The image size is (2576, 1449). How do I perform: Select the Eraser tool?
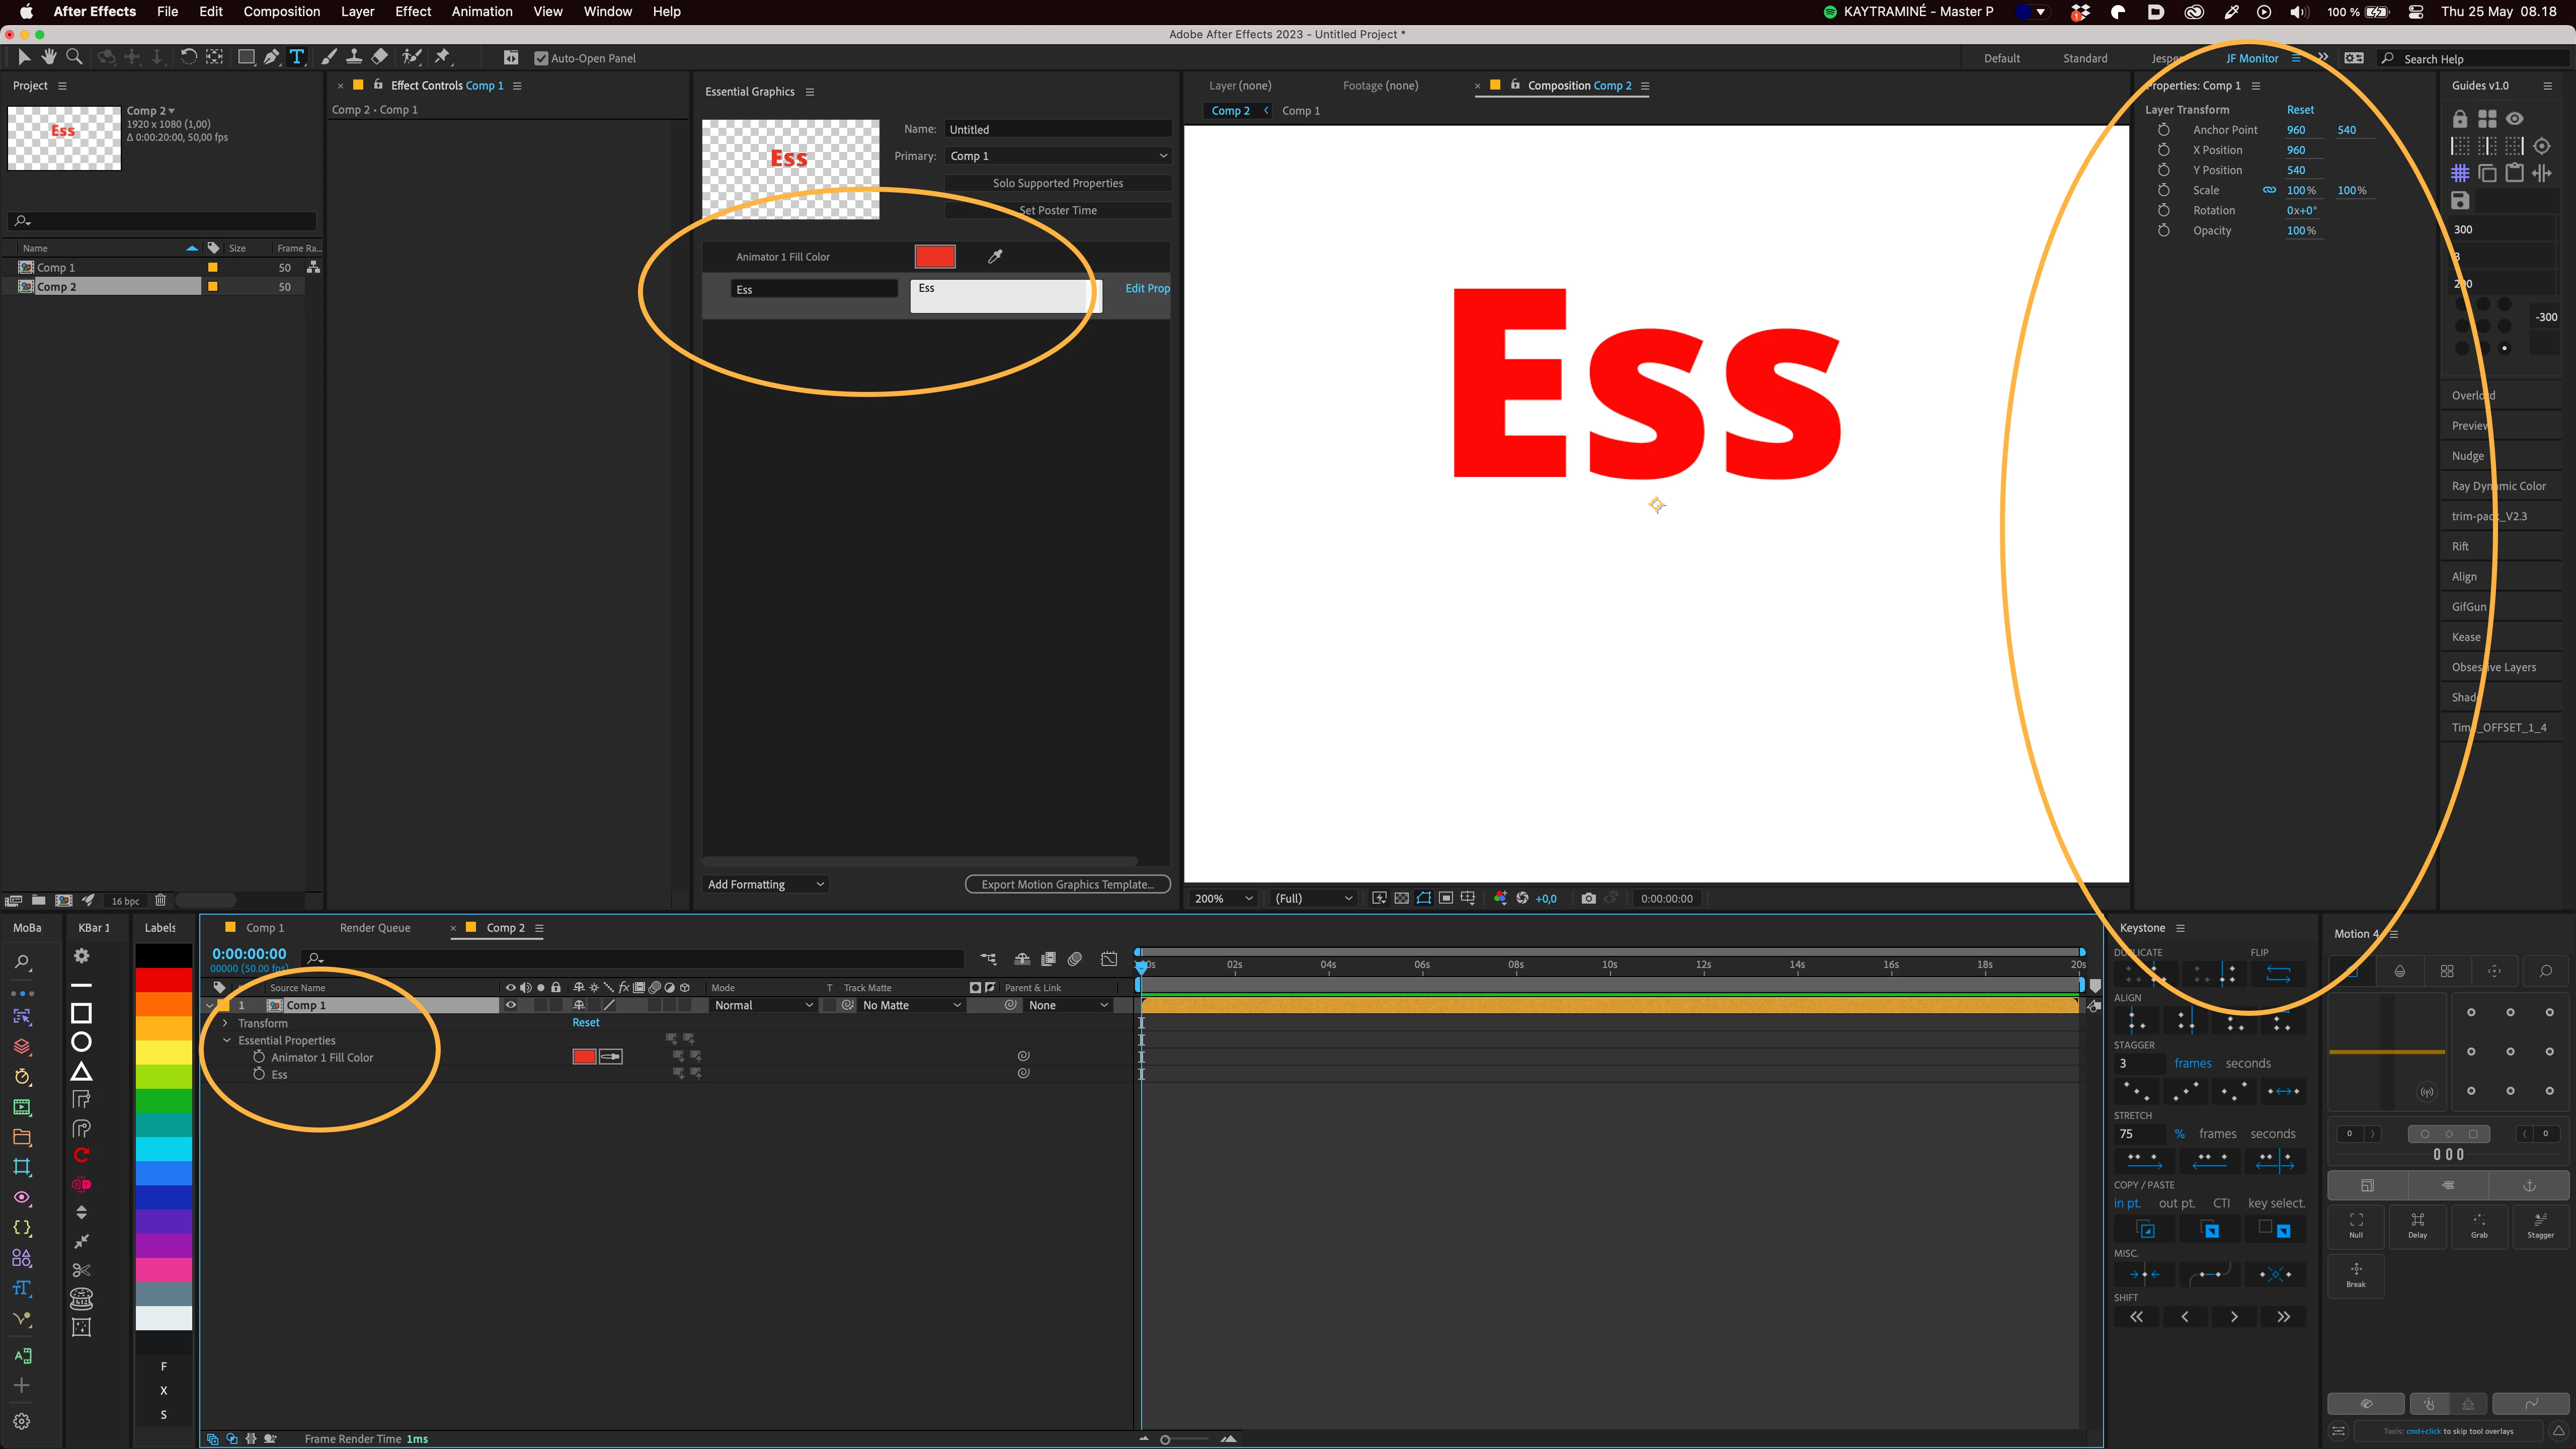click(x=380, y=57)
